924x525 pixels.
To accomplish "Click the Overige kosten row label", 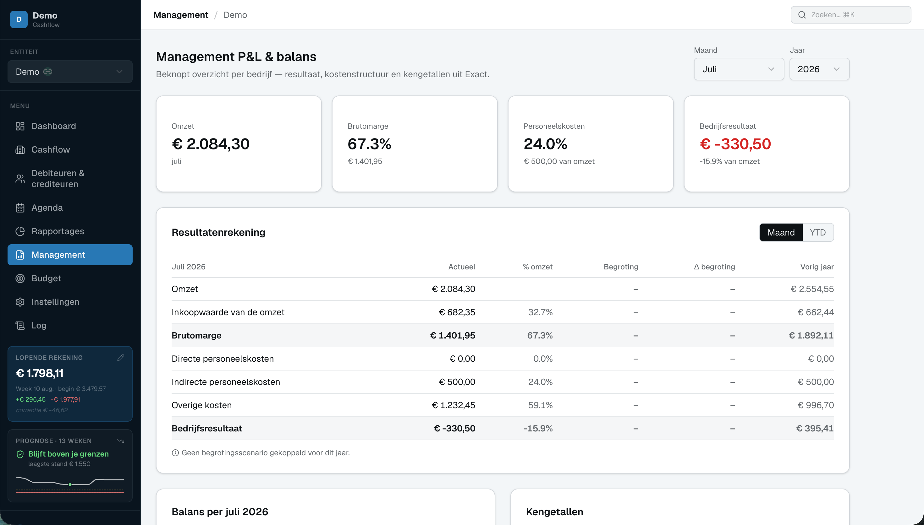I will (202, 405).
